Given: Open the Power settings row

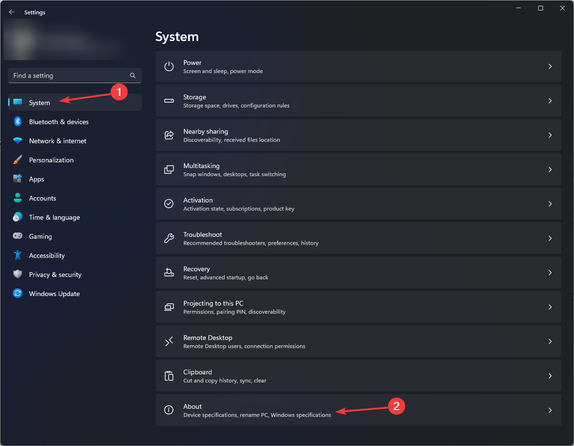Looking at the screenshot, I should click(359, 67).
